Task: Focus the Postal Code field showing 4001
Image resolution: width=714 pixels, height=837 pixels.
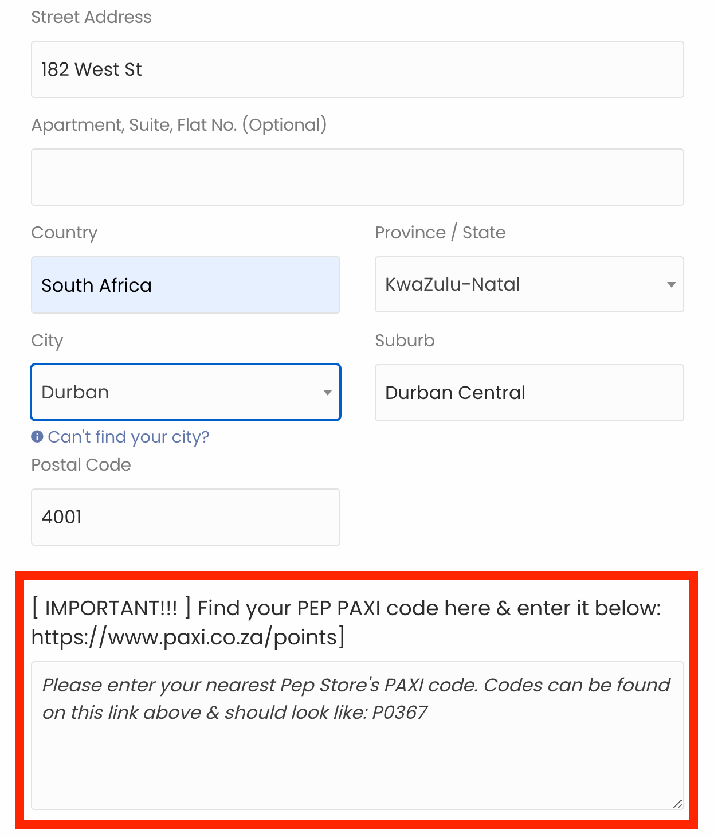Action: (x=185, y=517)
